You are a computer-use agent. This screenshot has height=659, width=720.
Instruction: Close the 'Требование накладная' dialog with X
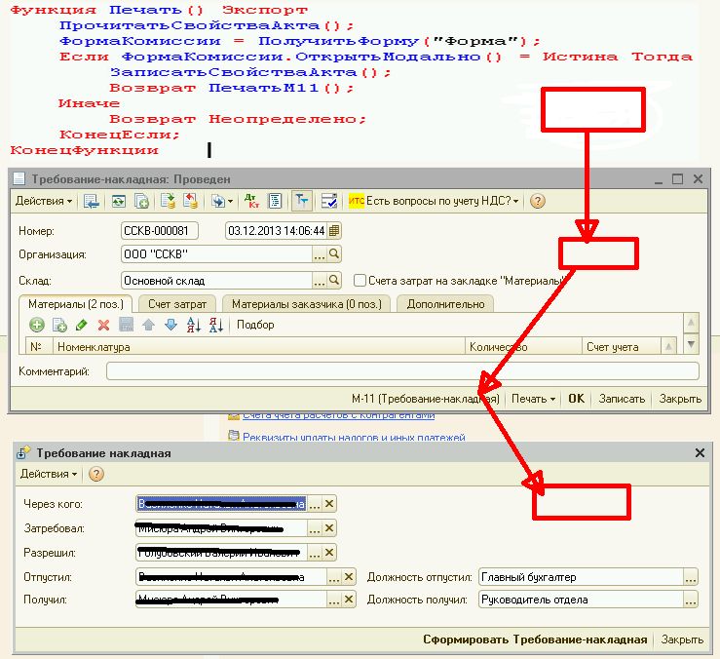[700, 453]
